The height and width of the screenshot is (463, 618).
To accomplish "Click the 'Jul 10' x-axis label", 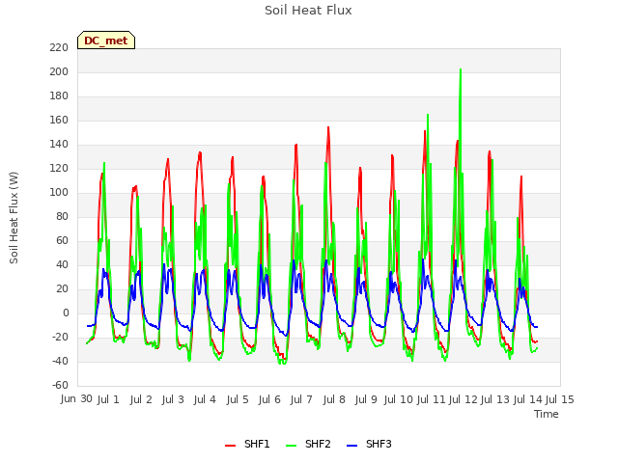I will (x=398, y=399).
